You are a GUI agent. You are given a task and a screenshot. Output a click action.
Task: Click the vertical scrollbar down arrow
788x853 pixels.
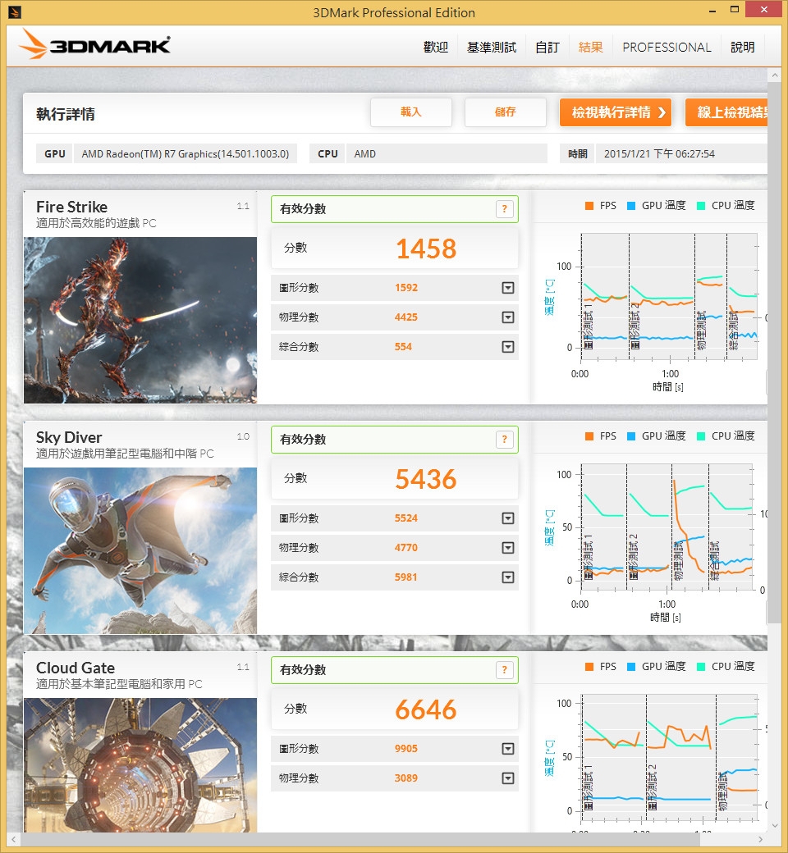774,825
